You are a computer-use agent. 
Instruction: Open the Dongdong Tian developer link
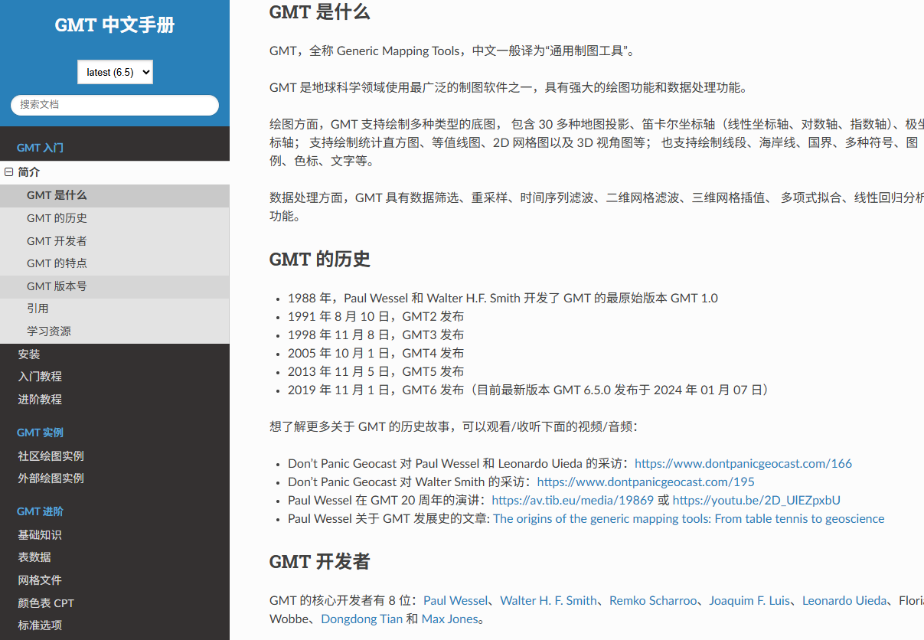click(361, 619)
